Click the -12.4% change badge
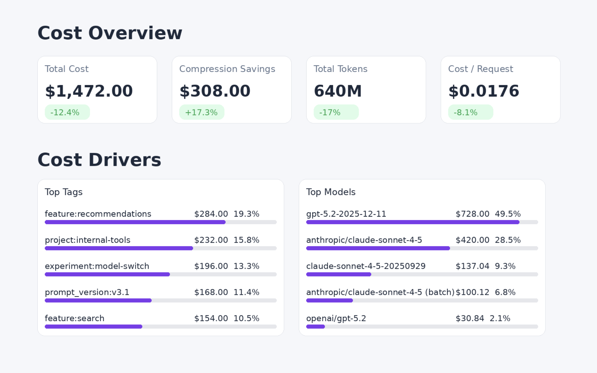The width and height of the screenshot is (597, 373). 67,112
